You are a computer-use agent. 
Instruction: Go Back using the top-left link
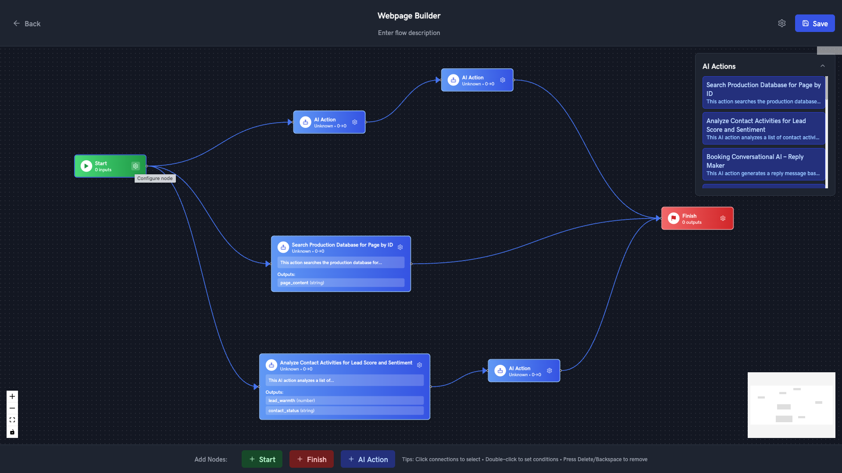click(27, 24)
